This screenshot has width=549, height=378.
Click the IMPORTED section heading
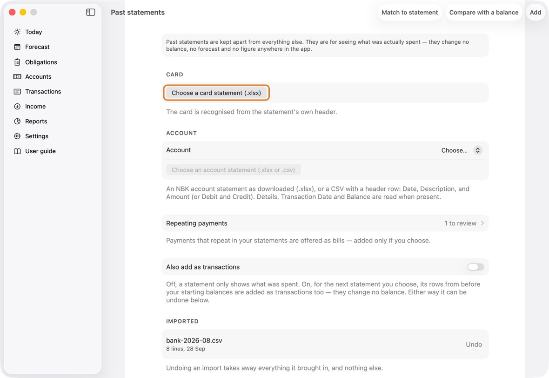[x=182, y=321]
